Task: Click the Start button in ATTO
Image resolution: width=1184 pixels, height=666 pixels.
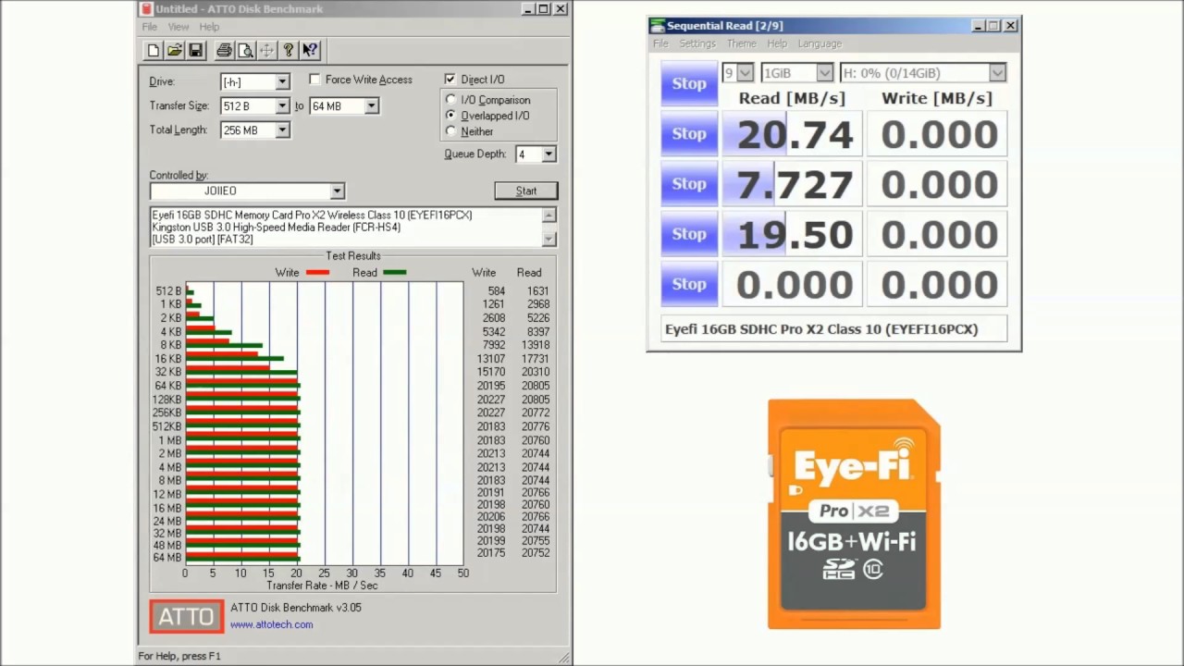Action: 526,191
